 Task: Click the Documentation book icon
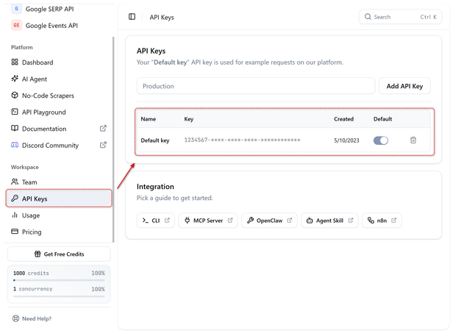[15, 128]
